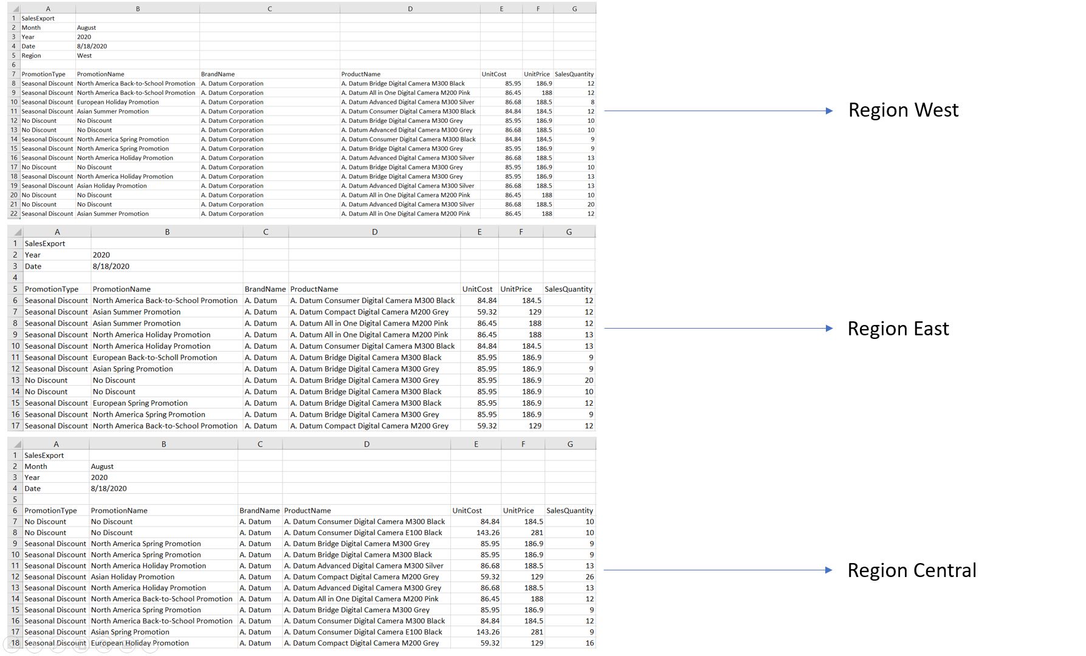The height and width of the screenshot is (656, 1086).
Task: Select column B header in the East sheet
Action: tap(167, 231)
